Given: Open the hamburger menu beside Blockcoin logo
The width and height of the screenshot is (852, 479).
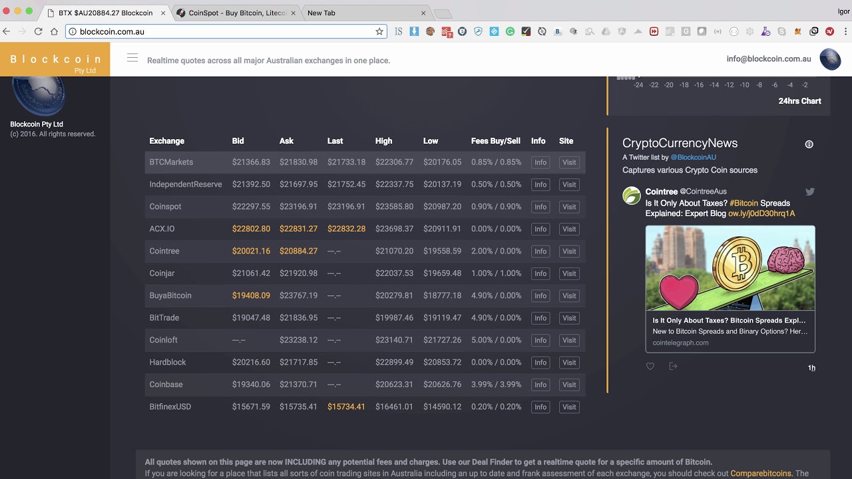Looking at the screenshot, I should point(132,58).
